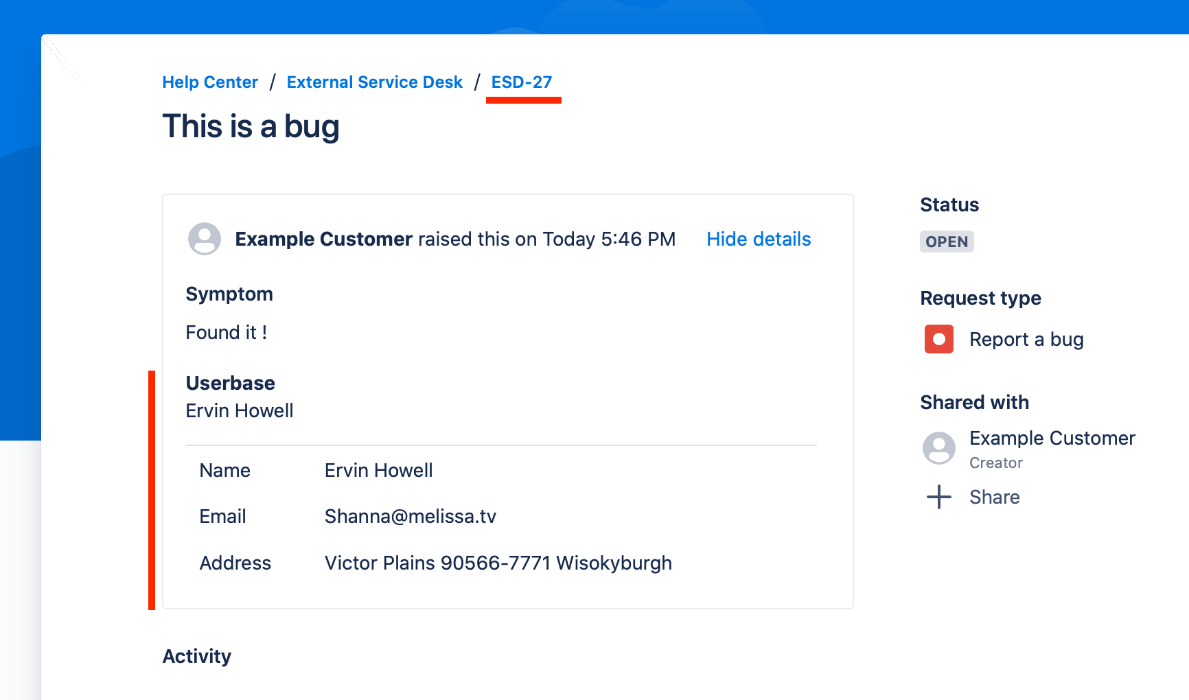Viewport: 1189px width, 700px height.
Task: Click the email Shanna@melissa.tv
Action: pos(410,516)
